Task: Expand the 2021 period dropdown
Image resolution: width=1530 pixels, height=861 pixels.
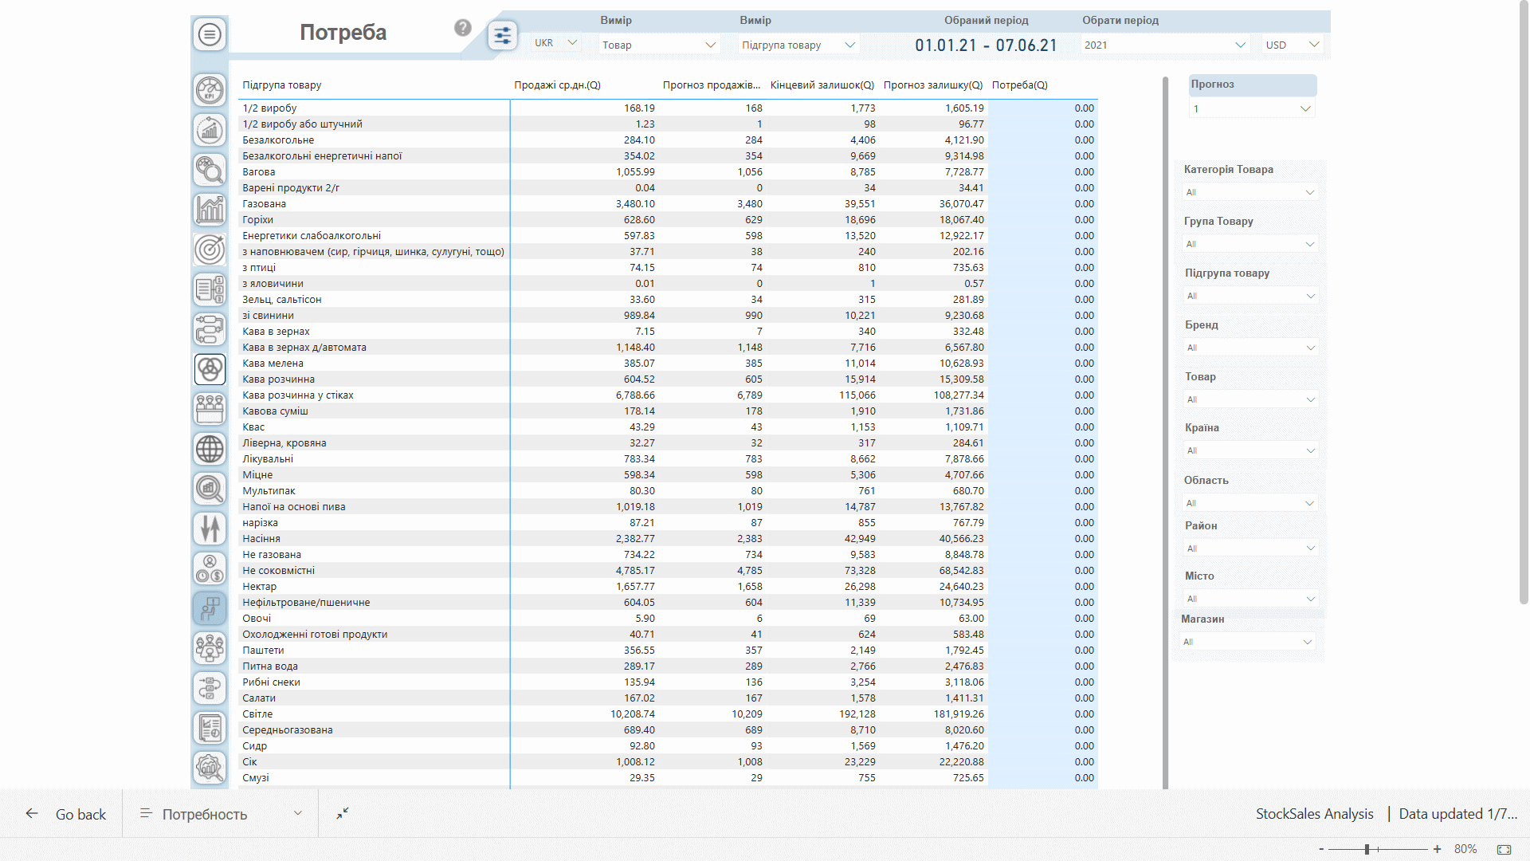Action: (1164, 45)
